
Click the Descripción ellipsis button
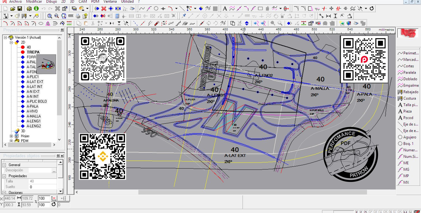(54, 170)
